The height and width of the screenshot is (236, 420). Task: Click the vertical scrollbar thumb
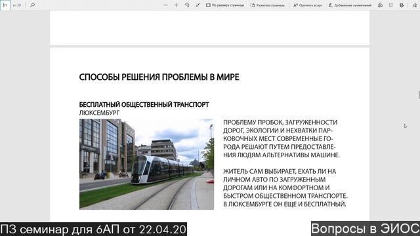419,95
